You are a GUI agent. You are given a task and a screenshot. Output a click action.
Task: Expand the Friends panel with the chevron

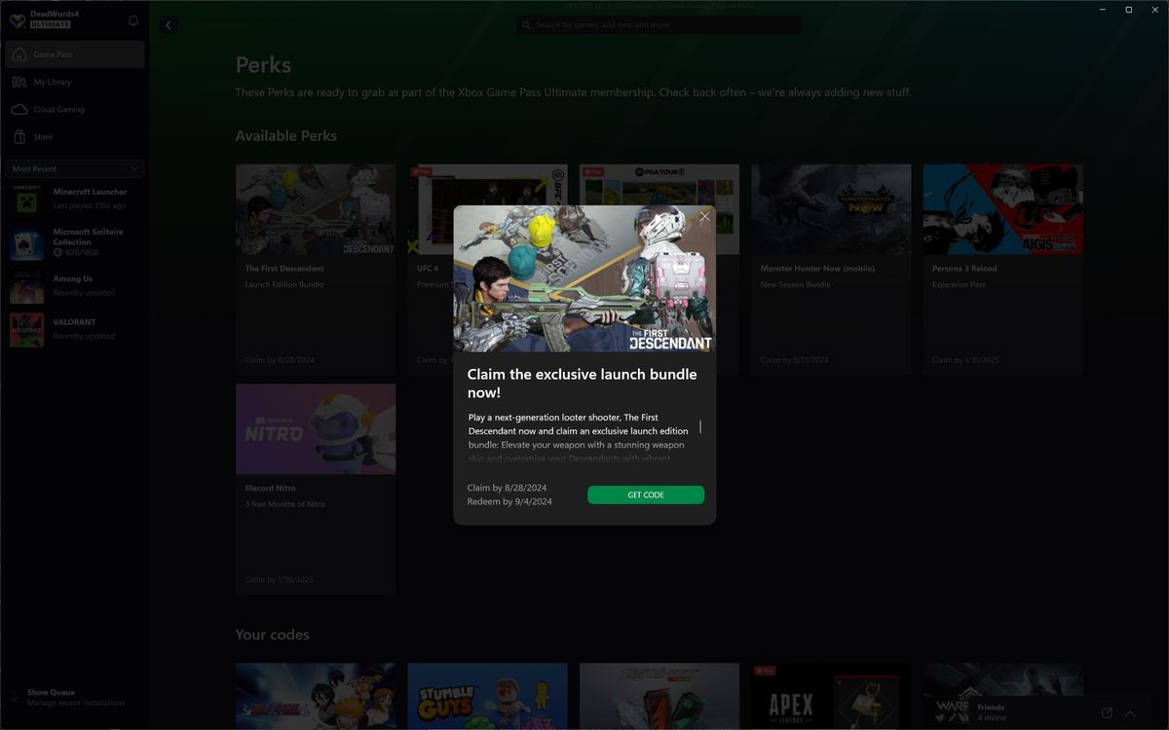coord(1130,713)
